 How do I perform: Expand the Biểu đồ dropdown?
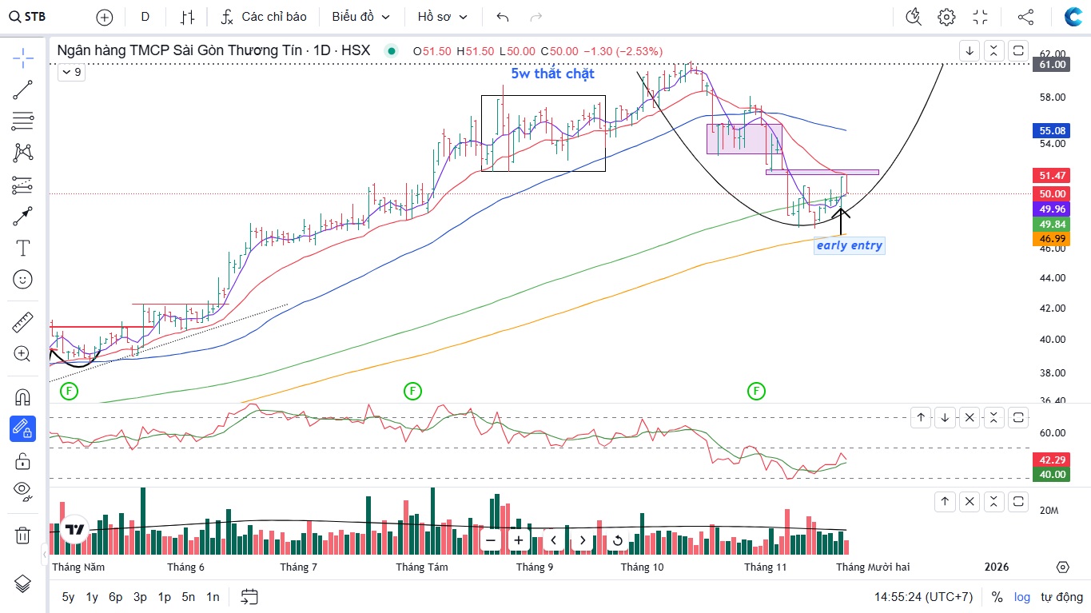pos(361,17)
